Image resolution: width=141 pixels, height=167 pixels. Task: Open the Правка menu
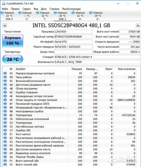(x=15, y=9)
